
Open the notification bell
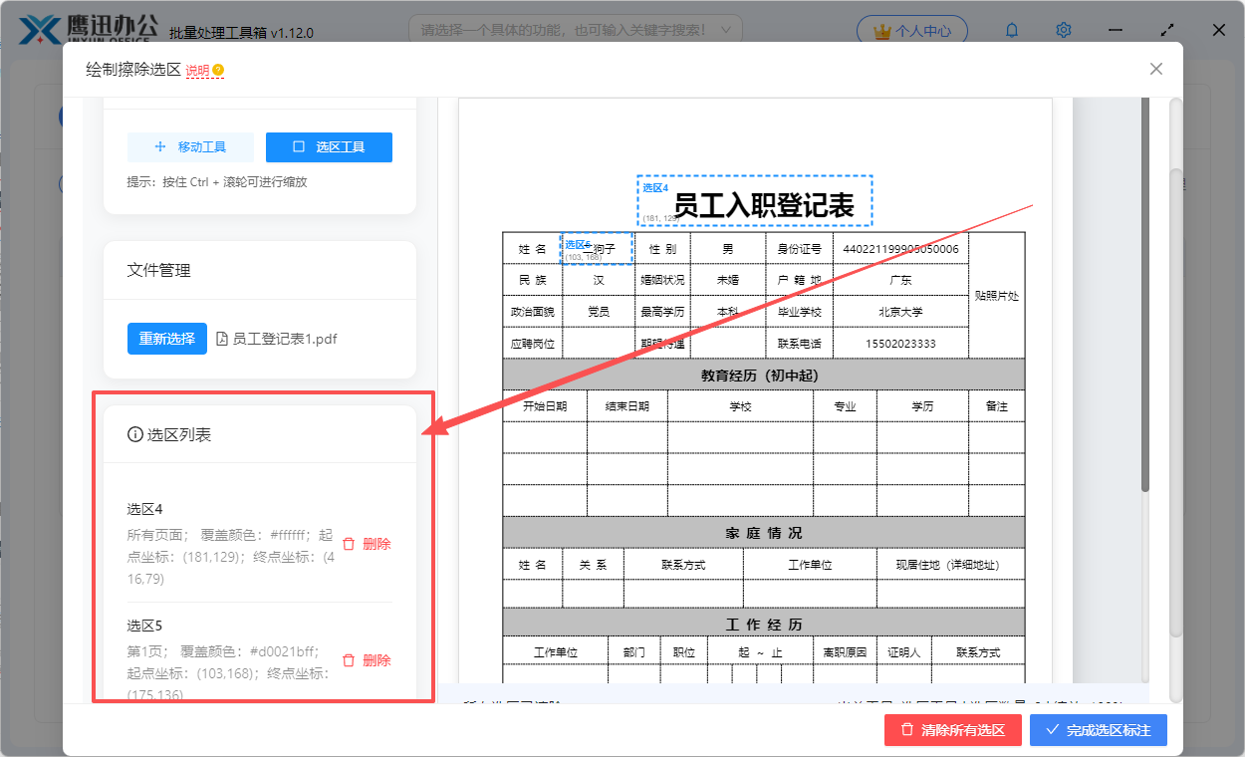point(1012,31)
